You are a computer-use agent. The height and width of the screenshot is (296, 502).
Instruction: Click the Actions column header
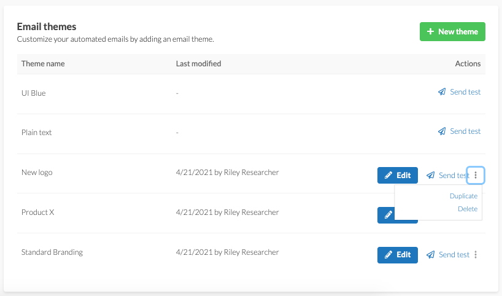tap(468, 64)
